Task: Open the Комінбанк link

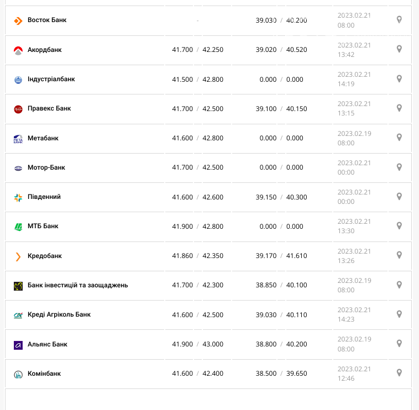Action: tap(44, 374)
